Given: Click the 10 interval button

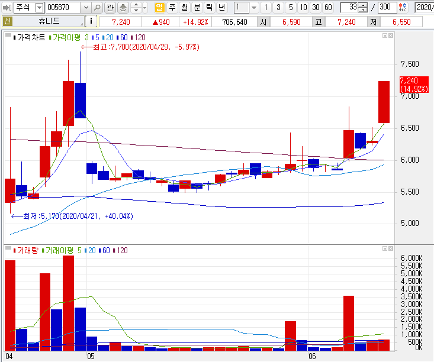Looking at the screenshot, I should pos(303,7).
